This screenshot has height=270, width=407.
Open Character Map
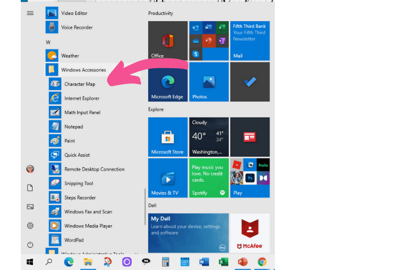tap(93, 84)
